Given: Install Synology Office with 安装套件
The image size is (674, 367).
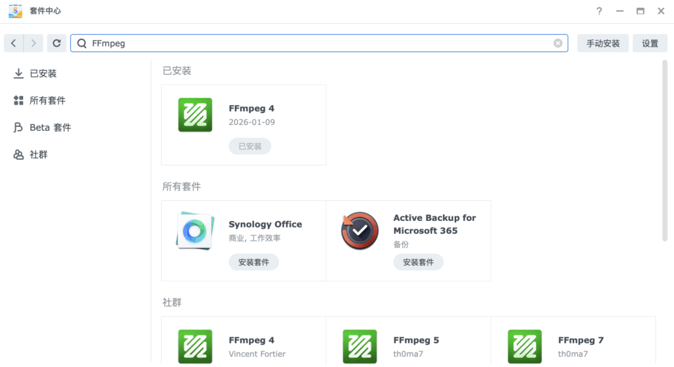Looking at the screenshot, I should tap(253, 262).
